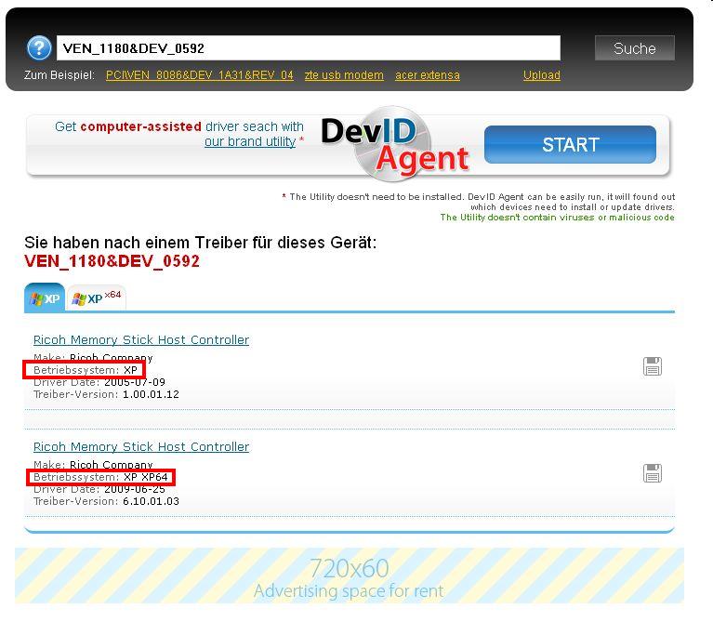The image size is (713, 622).
Task: Select the XP operating system tab
Action: tap(45, 298)
